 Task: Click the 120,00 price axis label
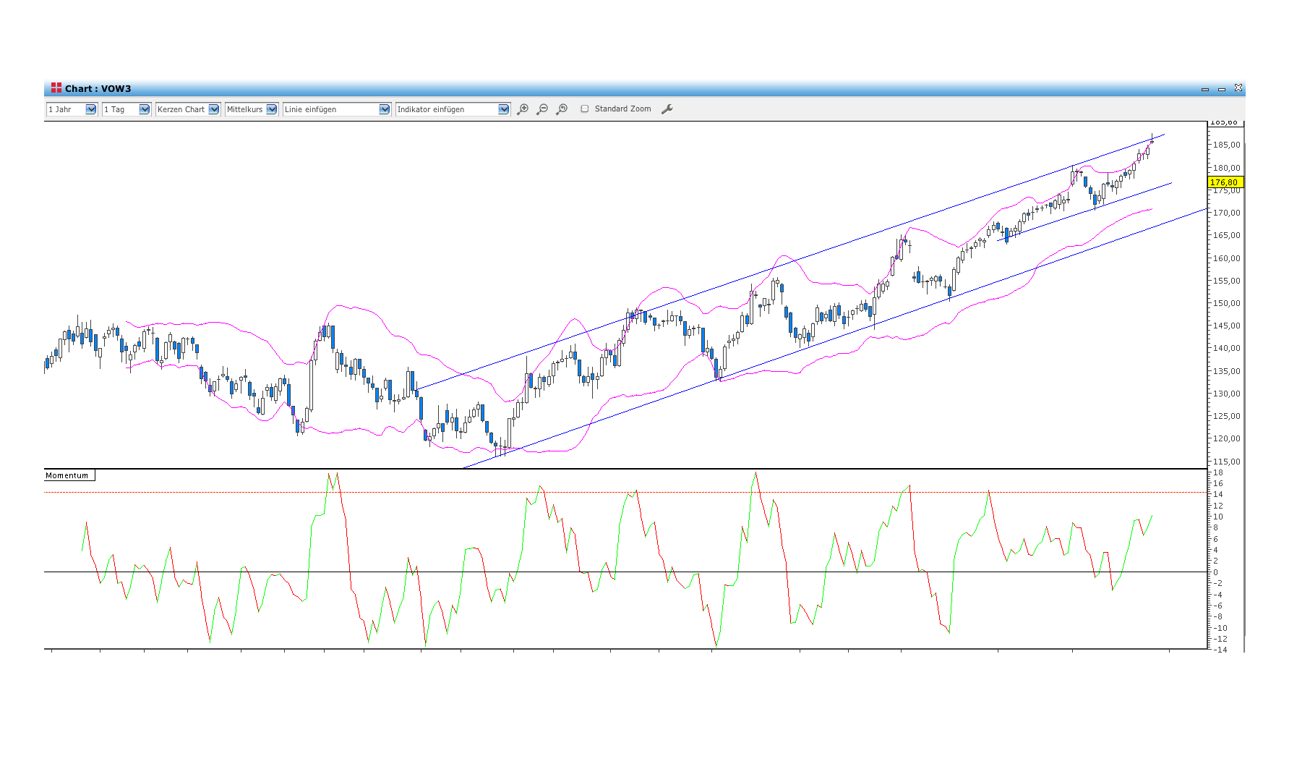(x=1226, y=438)
